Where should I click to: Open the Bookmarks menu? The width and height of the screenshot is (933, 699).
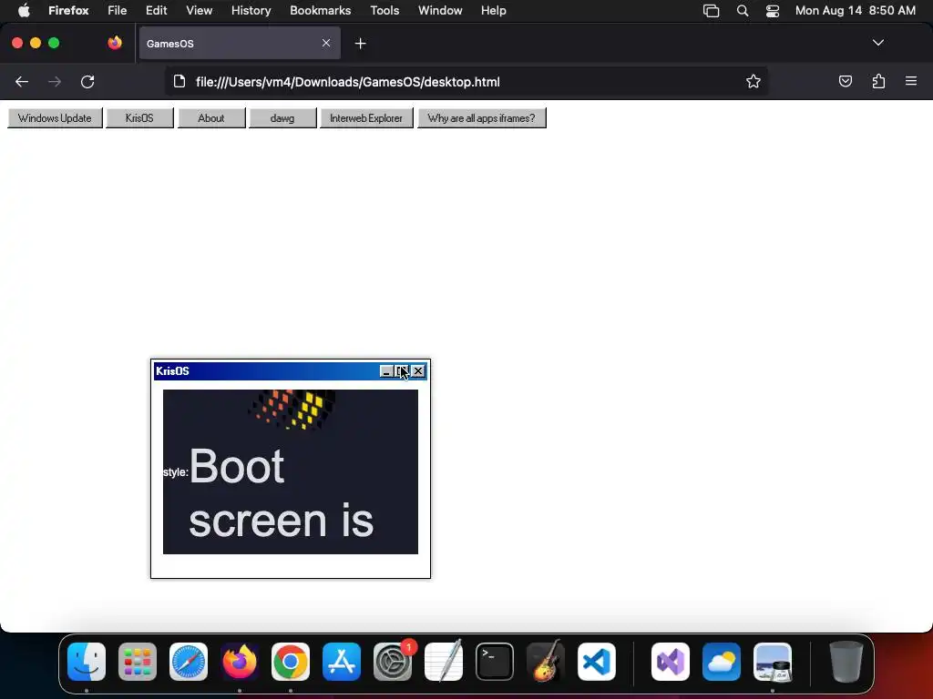point(320,11)
